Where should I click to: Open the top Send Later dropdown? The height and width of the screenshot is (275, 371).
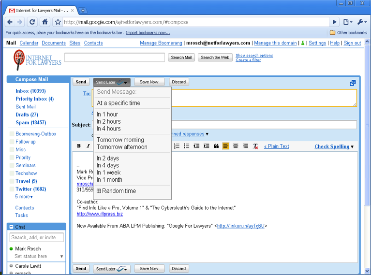click(x=112, y=82)
